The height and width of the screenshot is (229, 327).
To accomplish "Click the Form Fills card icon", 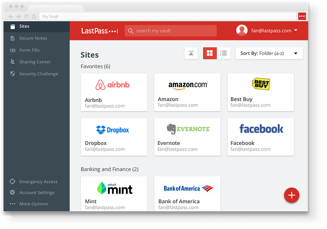I will tap(13, 50).
